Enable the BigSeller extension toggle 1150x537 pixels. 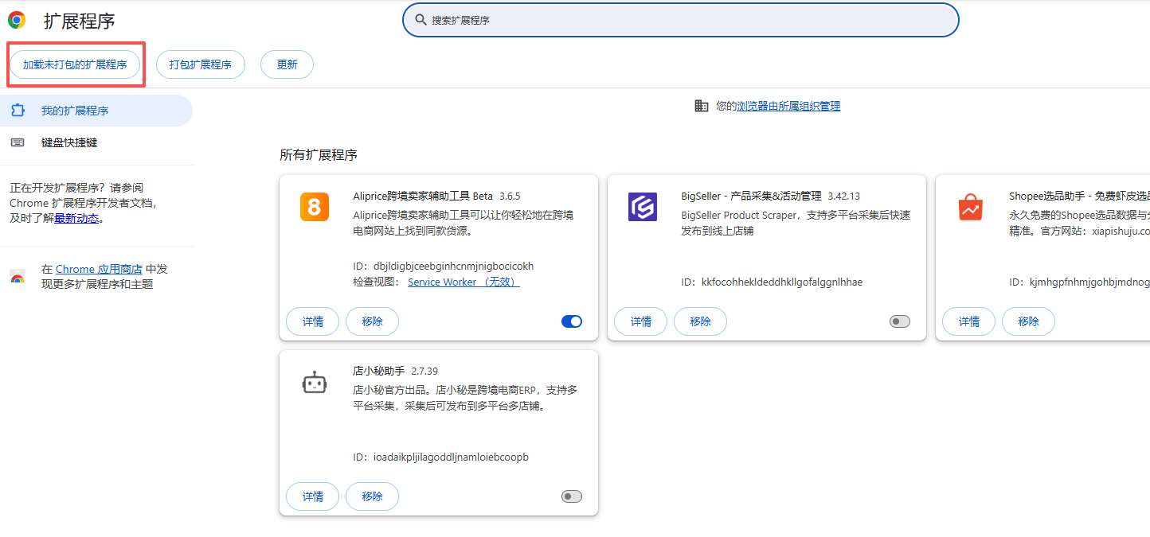tap(899, 321)
